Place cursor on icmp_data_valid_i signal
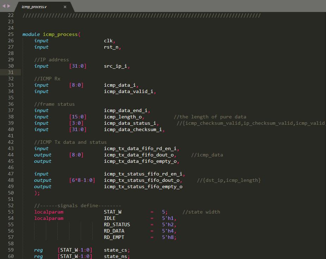 (x=128, y=91)
